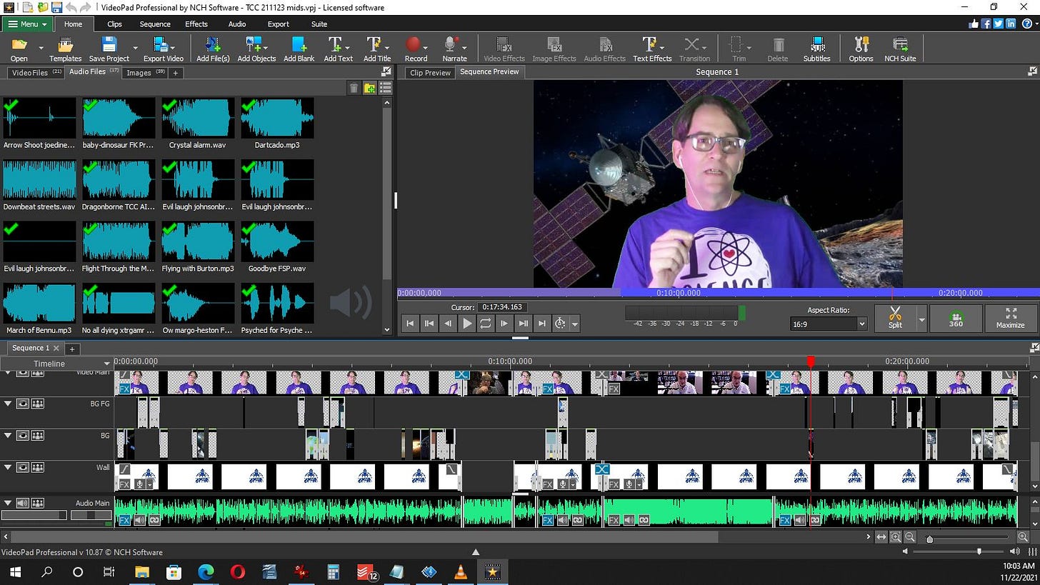Collapse the Wall track triangle

point(8,467)
